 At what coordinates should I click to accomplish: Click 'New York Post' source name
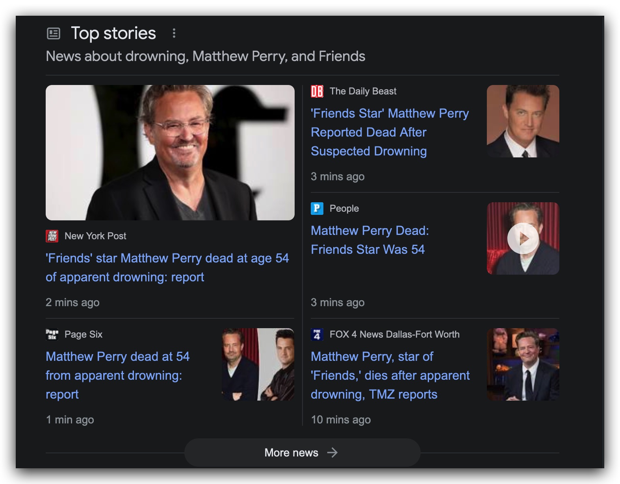coord(95,236)
